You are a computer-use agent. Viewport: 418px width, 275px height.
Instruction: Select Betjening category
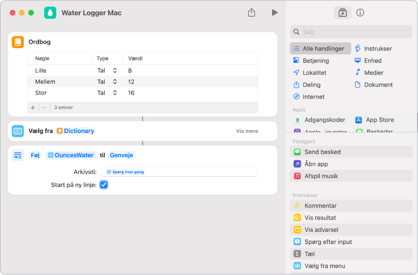pyautogui.click(x=311, y=61)
